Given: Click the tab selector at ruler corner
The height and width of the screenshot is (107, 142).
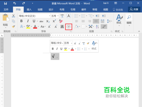Looking at the screenshot, I should point(2,35).
